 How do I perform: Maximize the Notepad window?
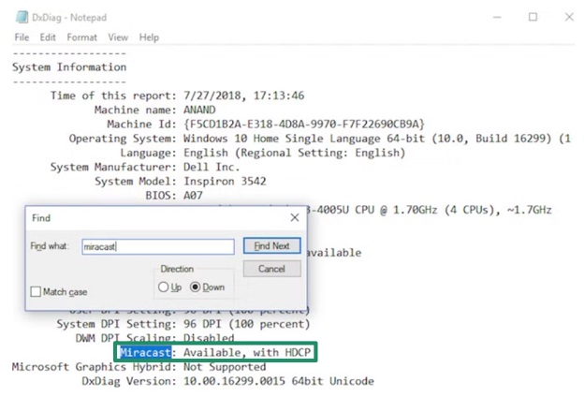533,17
